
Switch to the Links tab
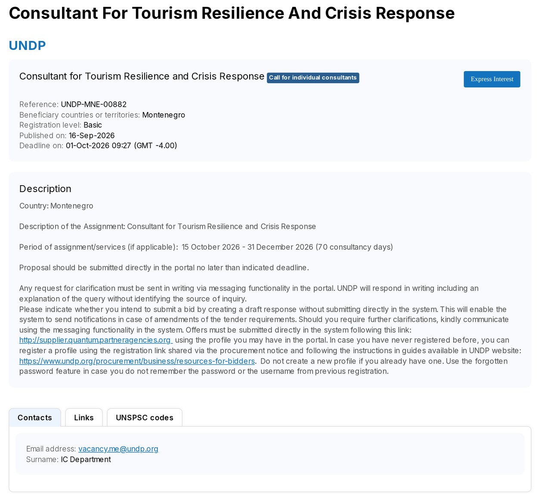click(84, 418)
